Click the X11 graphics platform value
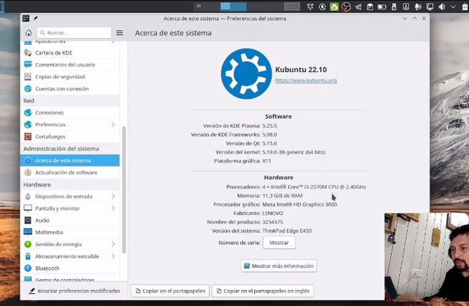Viewport: 469px width, 306px height. pos(267,161)
